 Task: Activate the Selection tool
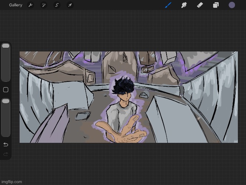coord(57,5)
